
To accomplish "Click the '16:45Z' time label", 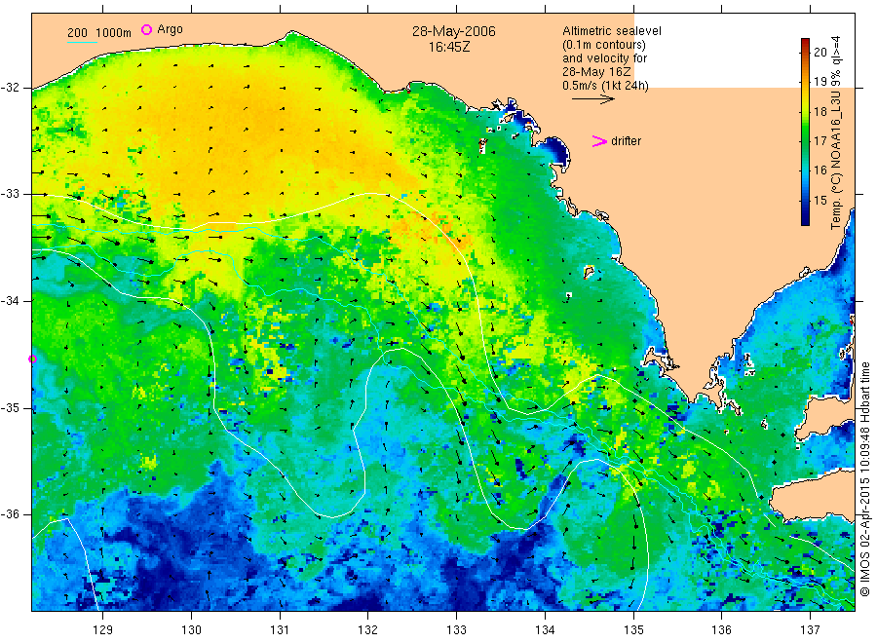I will point(449,48).
